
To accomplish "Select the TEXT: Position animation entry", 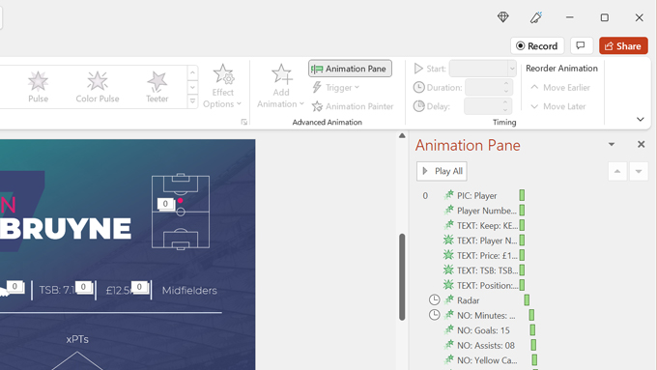I will [x=487, y=286].
